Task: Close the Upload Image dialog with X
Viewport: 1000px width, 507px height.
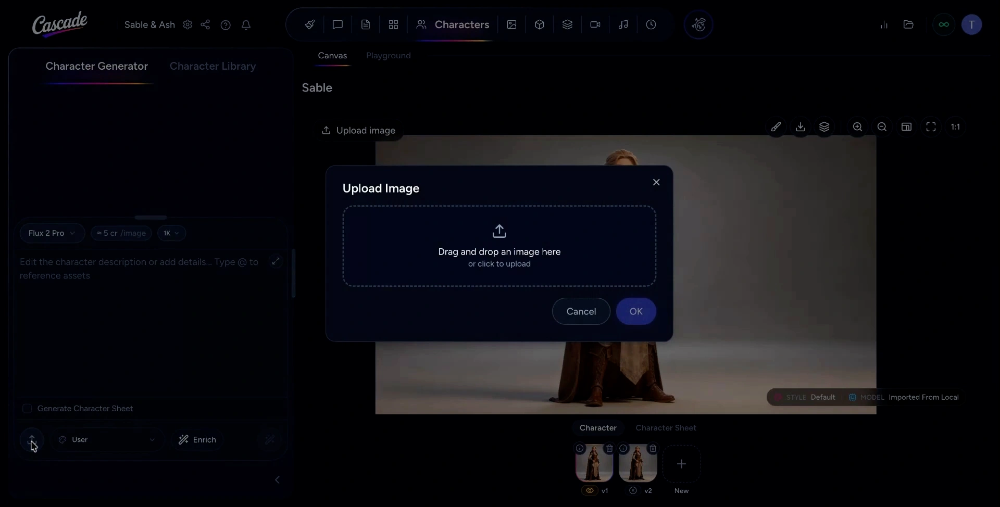Action: (x=656, y=182)
